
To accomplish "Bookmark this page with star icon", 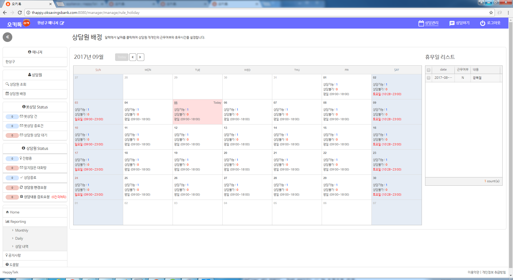I will (491, 13).
